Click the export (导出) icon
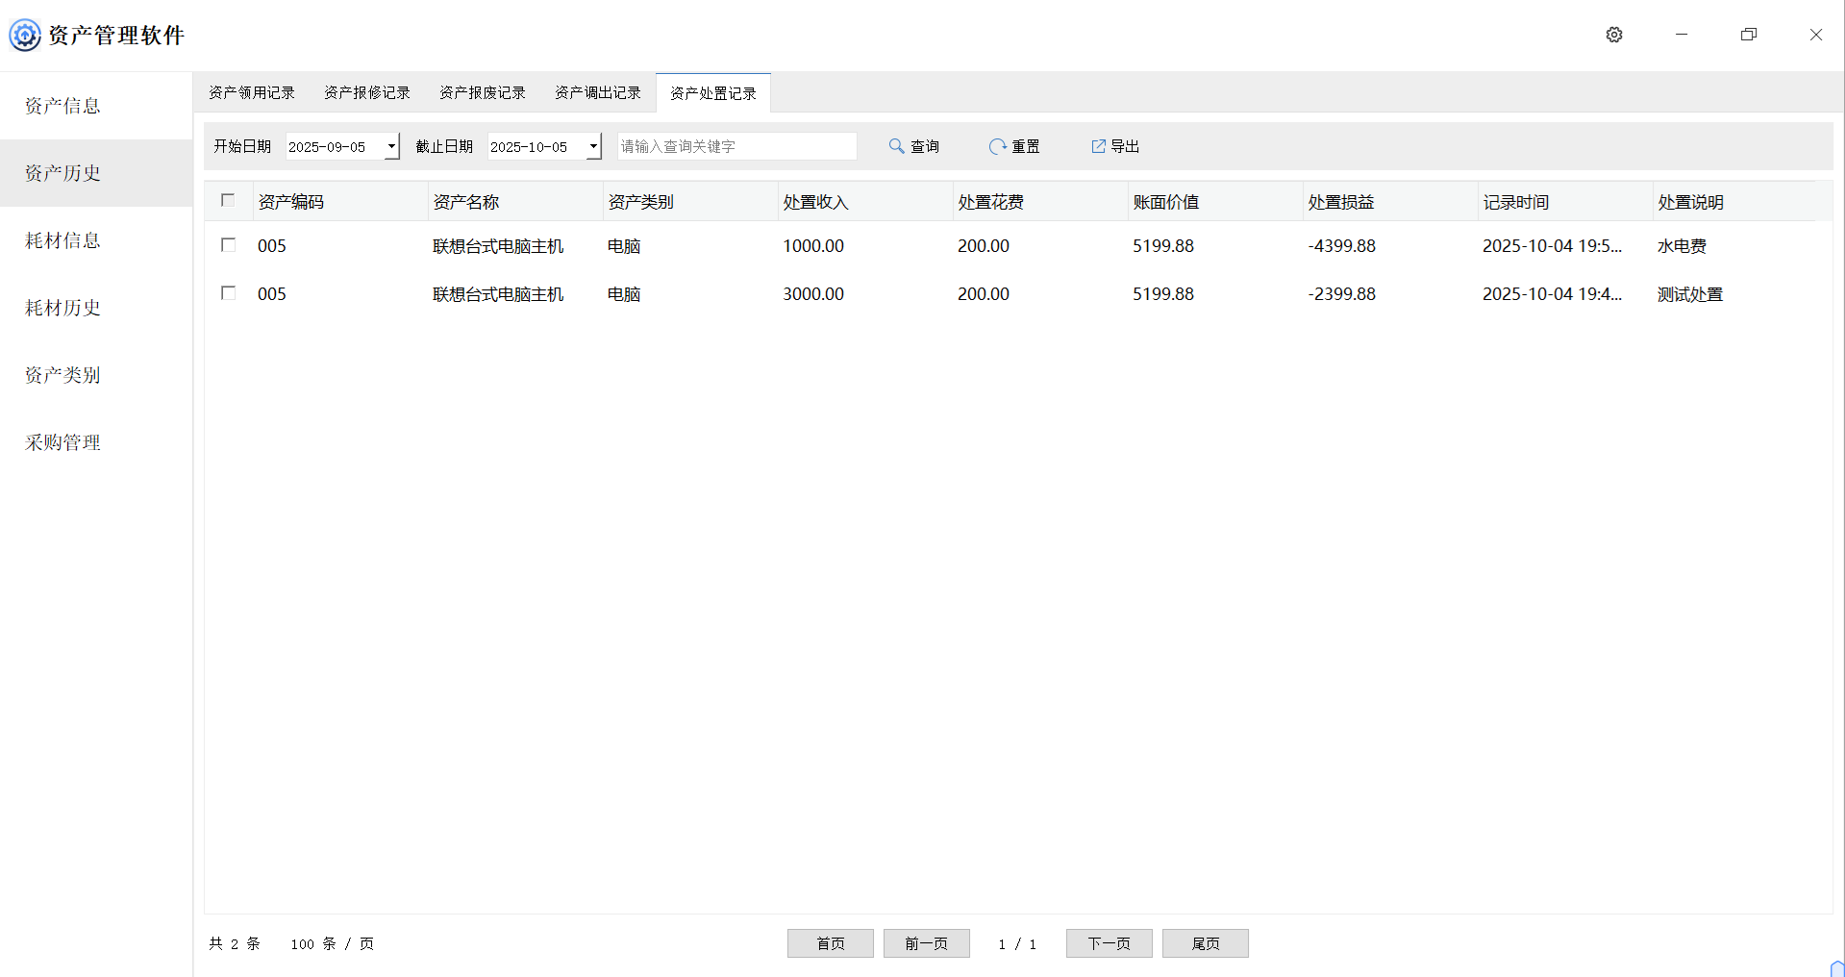This screenshot has height=977, width=1845. pyautogui.click(x=1098, y=146)
